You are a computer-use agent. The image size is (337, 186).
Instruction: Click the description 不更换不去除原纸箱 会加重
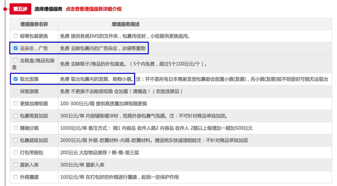tap(121, 91)
